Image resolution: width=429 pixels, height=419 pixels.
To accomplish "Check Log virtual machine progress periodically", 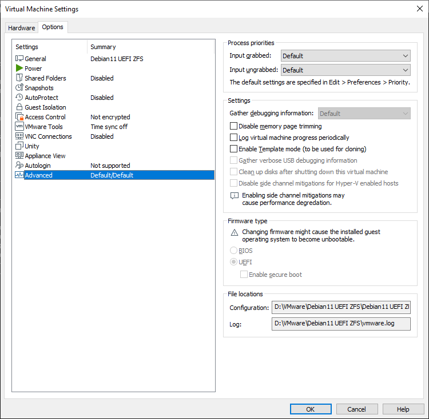I will (233, 138).
